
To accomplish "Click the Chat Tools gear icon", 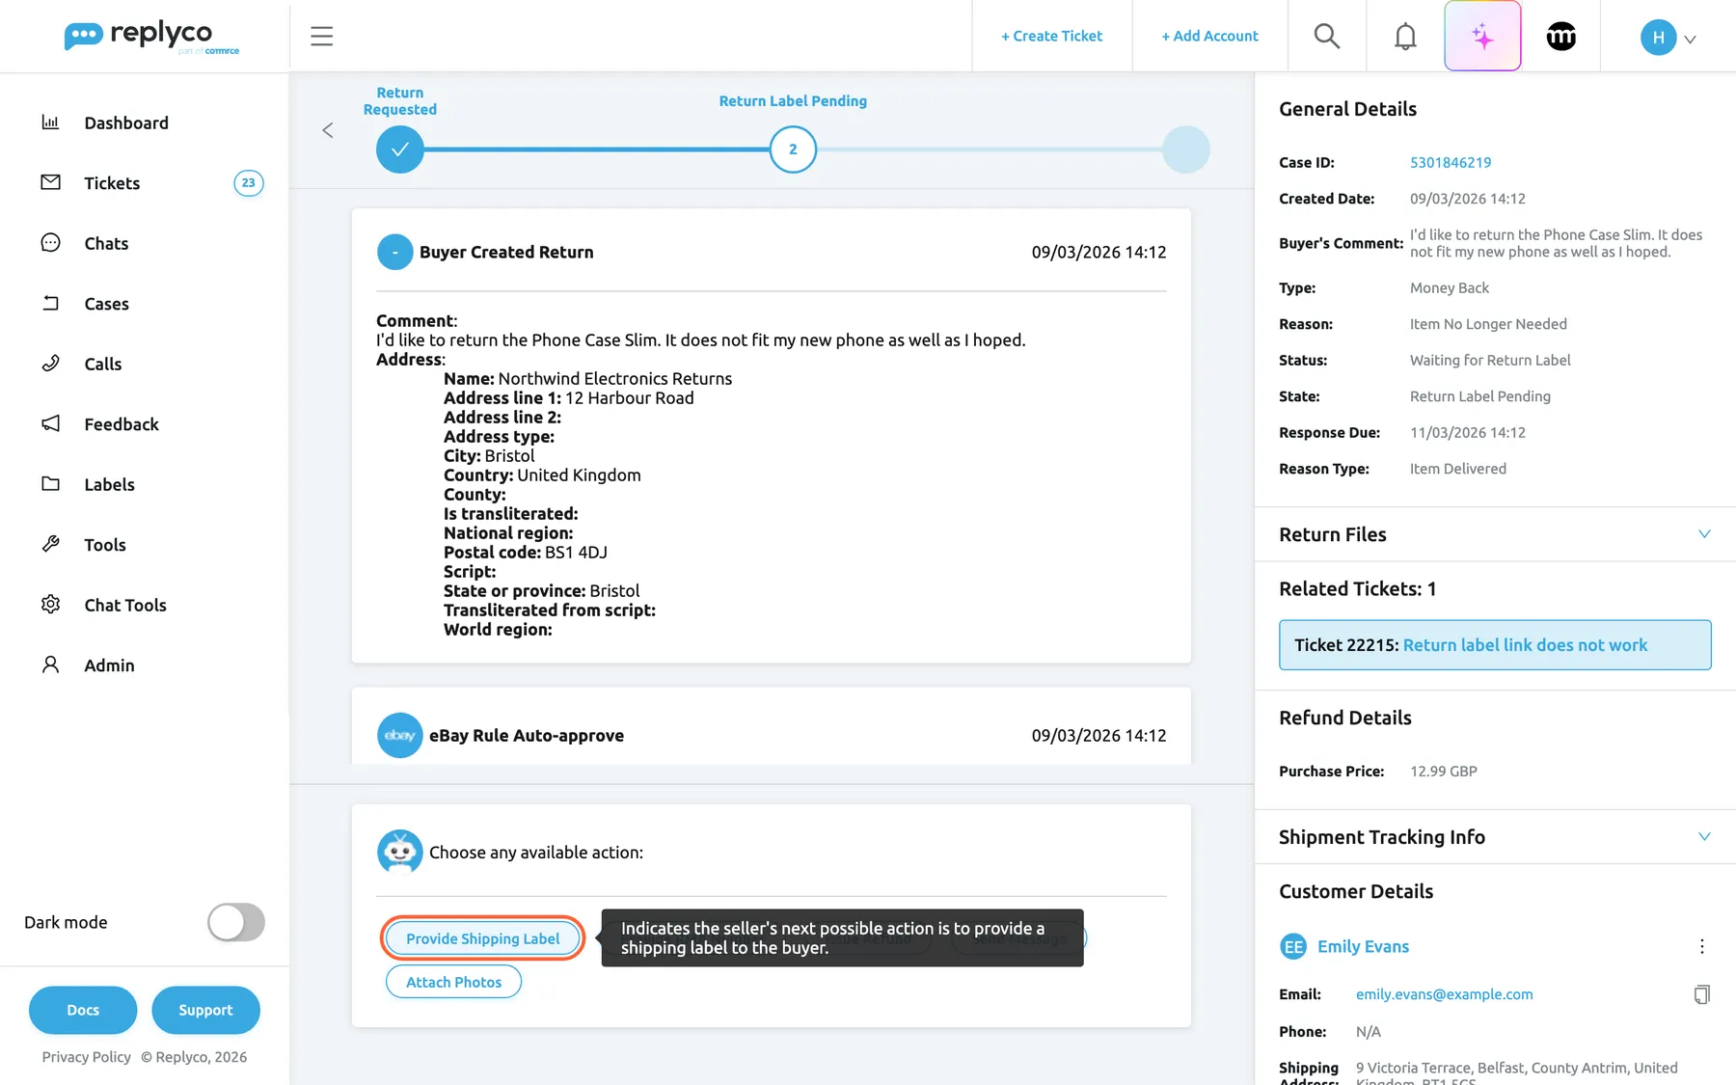I will 51,605.
